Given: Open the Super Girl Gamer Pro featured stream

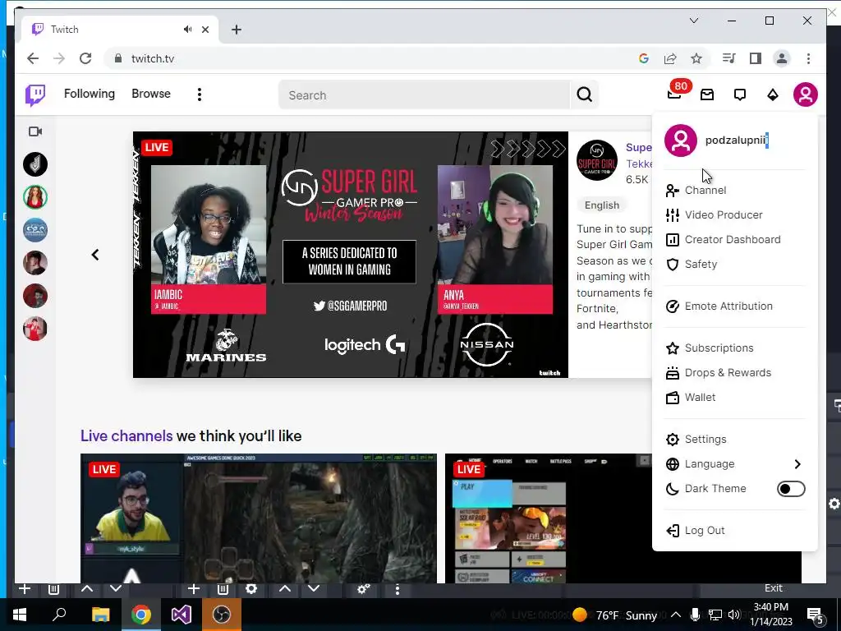Looking at the screenshot, I should [x=350, y=255].
